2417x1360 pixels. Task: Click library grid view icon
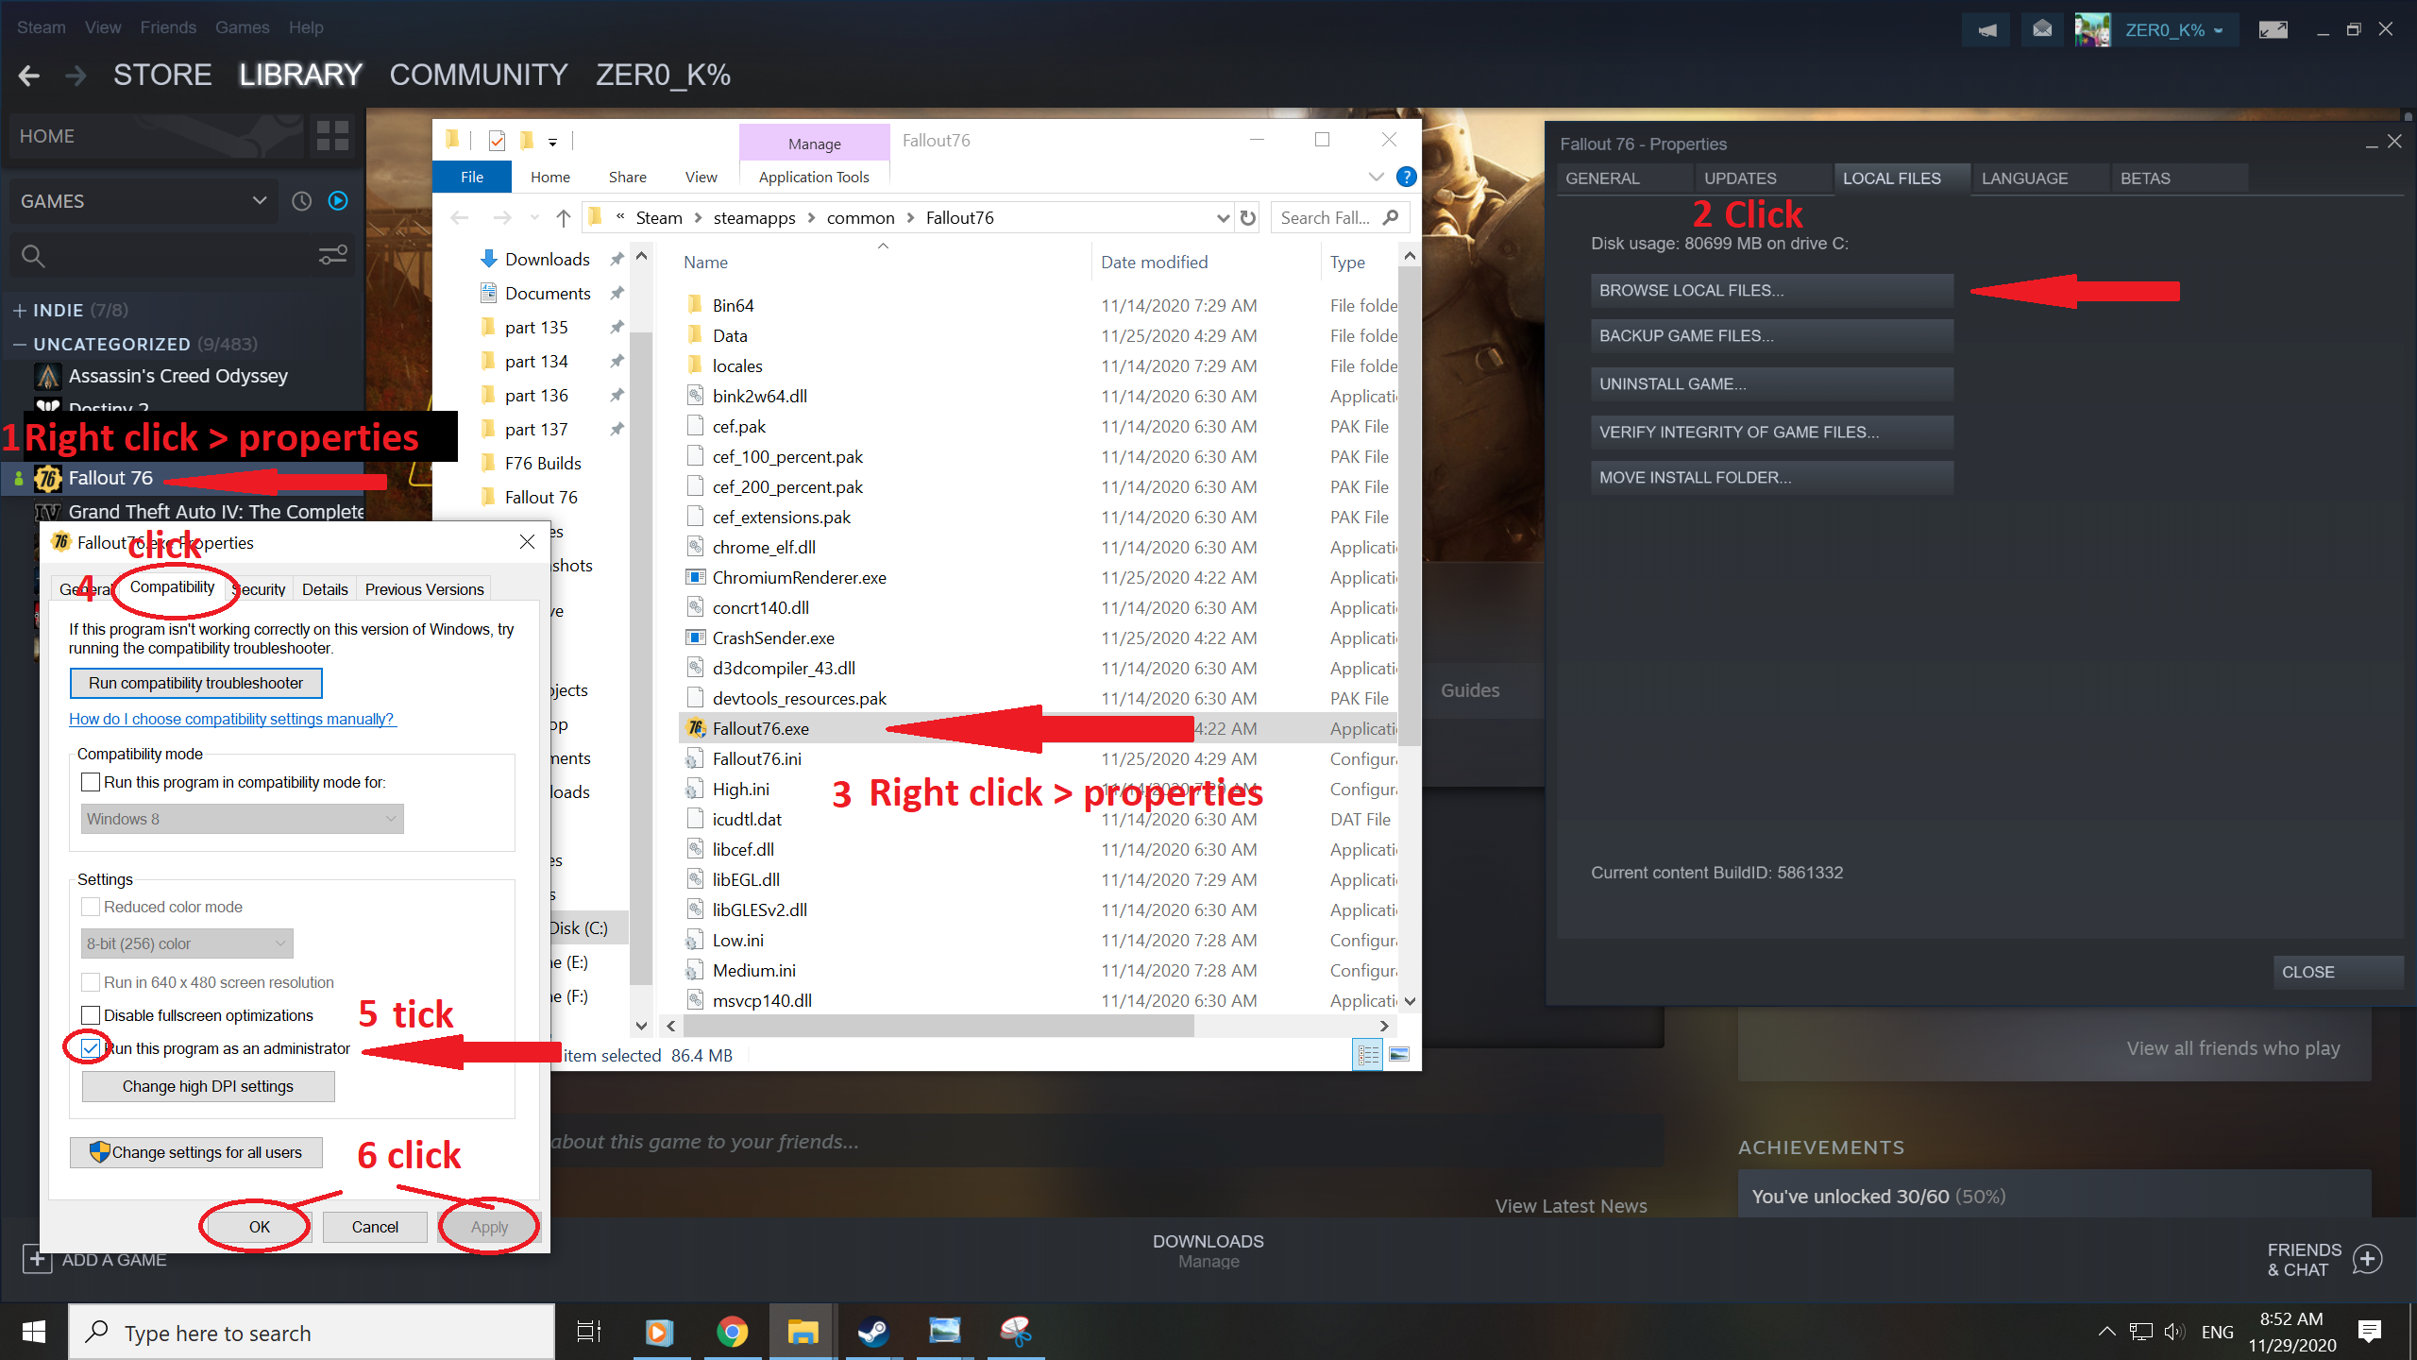click(x=332, y=136)
